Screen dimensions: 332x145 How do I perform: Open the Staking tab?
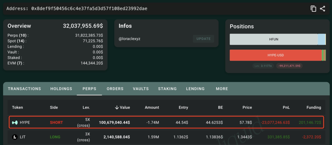click(x=167, y=89)
